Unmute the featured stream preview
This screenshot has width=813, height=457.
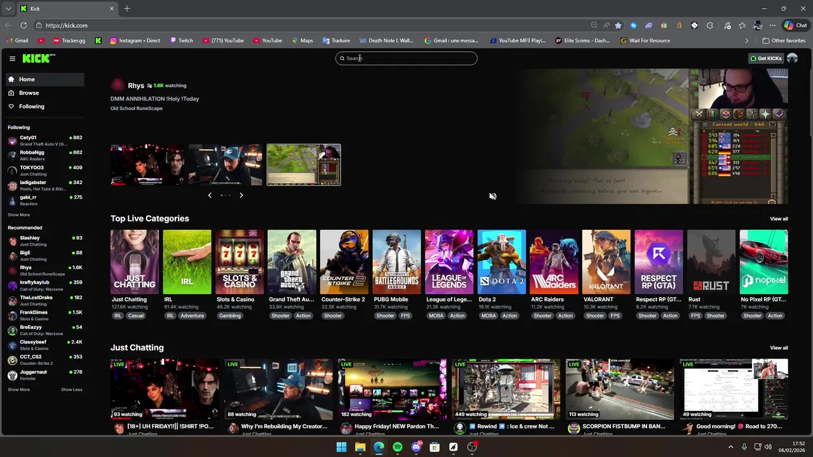pyautogui.click(x=493, y=196)
